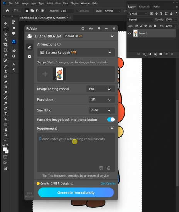Open the Banana Retouch V3 dropdown
The height and width of the screenshot is (212, 179).
pos(76,52)
